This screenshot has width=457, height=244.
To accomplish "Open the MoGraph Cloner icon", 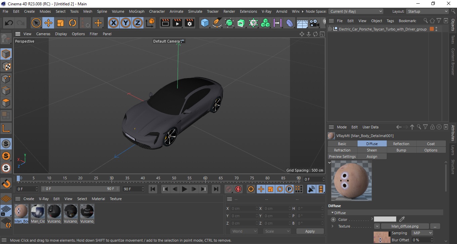I will tap(265, 23).
